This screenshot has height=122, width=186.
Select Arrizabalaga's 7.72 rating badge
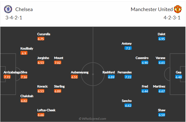[x=7, y=77]
